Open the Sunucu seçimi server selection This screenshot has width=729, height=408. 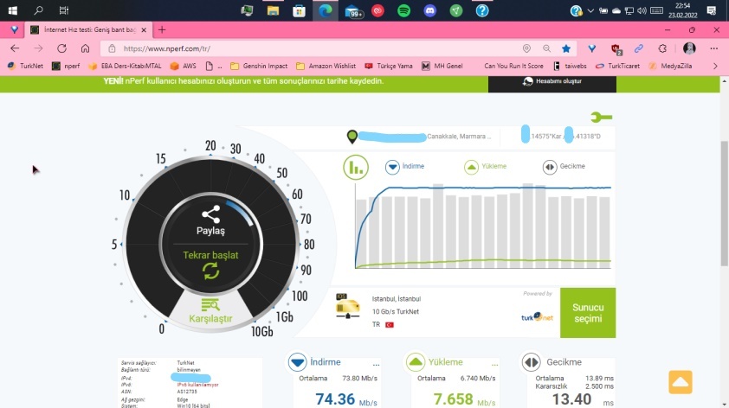pos(588,313)
